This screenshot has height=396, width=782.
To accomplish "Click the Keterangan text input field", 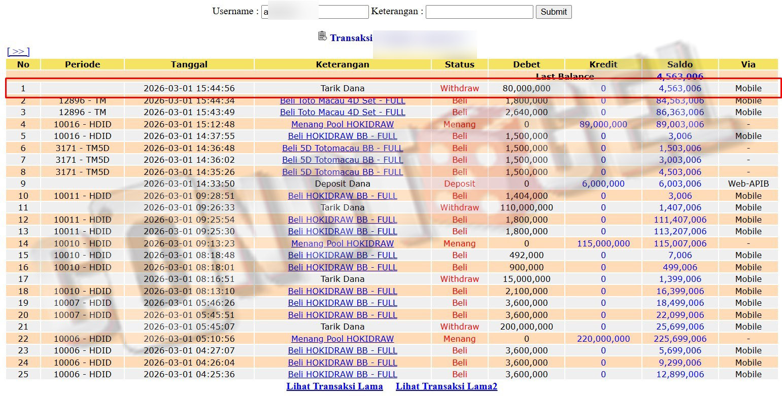I will [479, 12].
